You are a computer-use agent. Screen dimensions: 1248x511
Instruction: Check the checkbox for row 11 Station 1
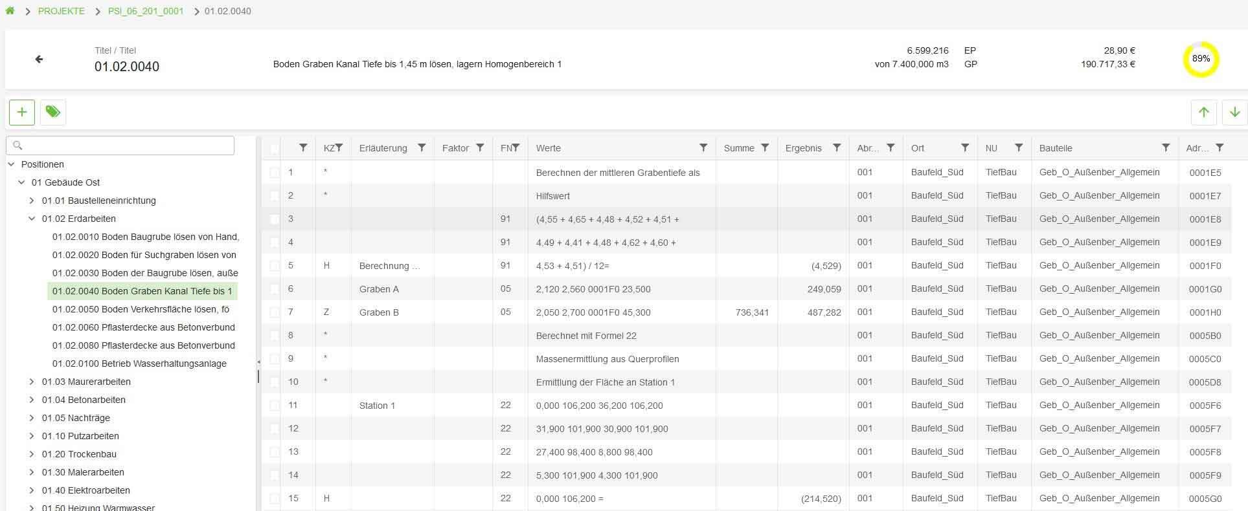click(275, 406)
